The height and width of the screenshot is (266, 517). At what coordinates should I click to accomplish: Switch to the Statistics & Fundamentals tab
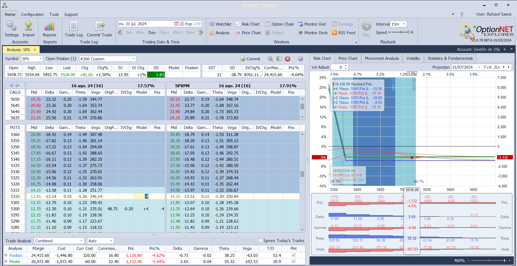[x=450, y=58]
